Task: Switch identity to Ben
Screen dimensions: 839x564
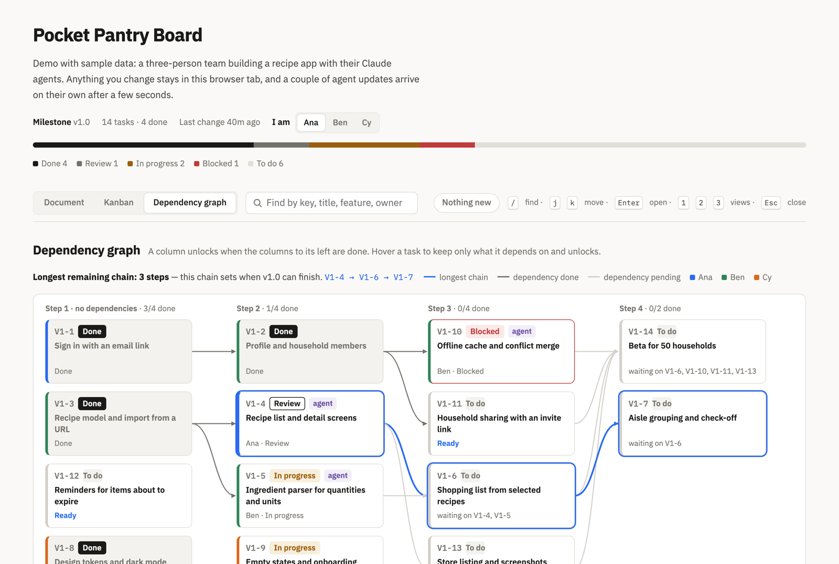Action: tap(340, 122)
